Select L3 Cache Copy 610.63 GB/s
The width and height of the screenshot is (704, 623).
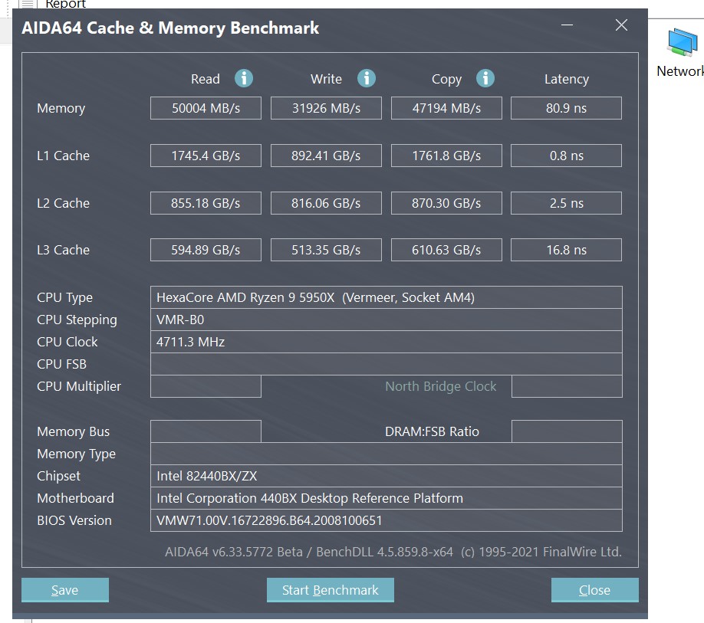pos(446,250)
